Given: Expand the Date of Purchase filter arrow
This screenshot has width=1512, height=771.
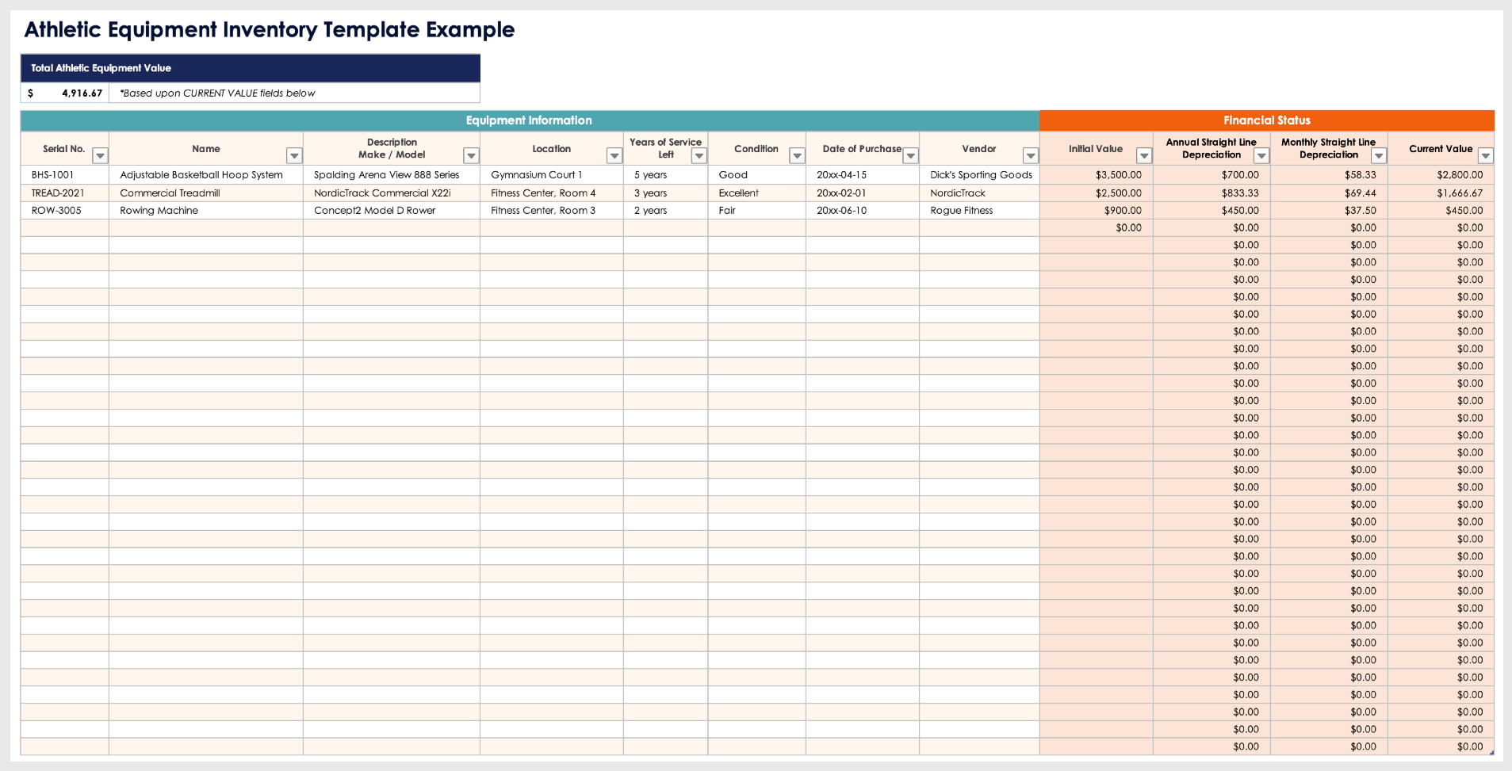Looking at the screenshot, I should 910,156.
